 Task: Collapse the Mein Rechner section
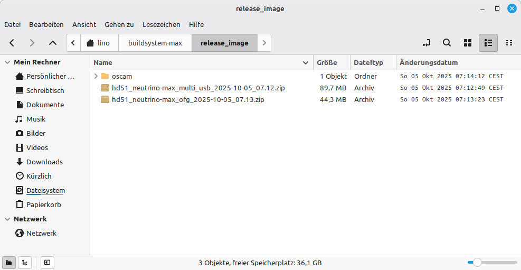coord(7,62)
